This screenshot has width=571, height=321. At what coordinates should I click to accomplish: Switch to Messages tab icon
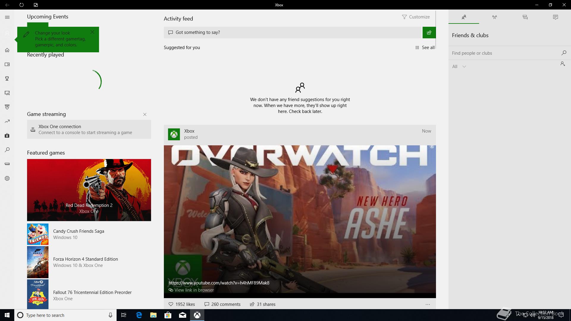pyautogui.click(x=525, y=17)
